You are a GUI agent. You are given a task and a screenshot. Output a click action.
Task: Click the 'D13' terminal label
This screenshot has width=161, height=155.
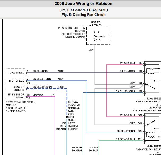click(140, 115)
